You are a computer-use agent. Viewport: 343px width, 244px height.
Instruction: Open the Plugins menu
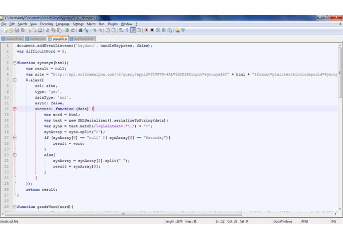[x=113, y=24]
